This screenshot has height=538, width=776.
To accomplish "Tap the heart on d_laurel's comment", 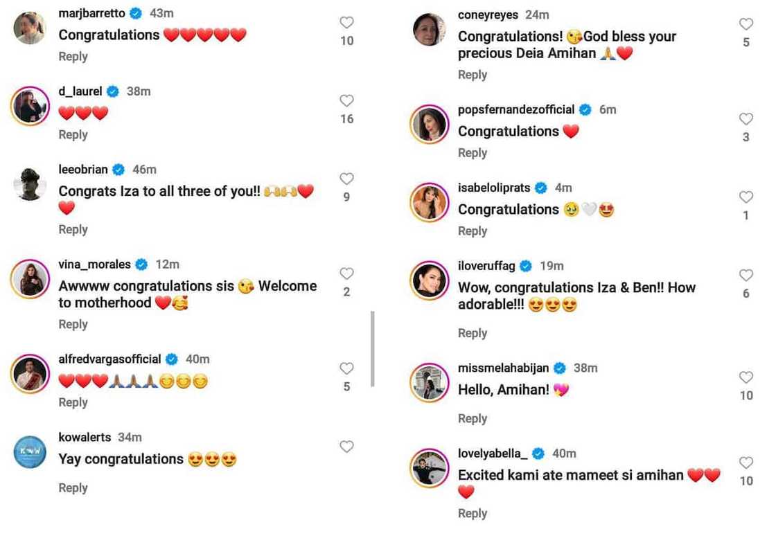I will point(346,101).
